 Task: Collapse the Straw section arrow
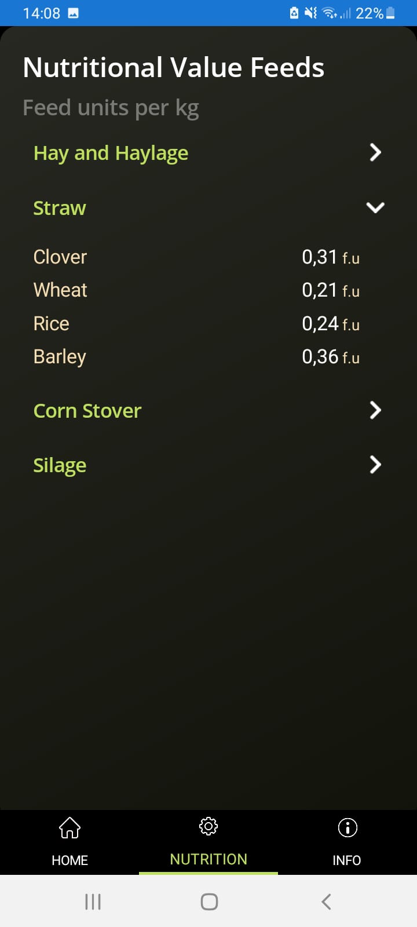click(375, 207)
